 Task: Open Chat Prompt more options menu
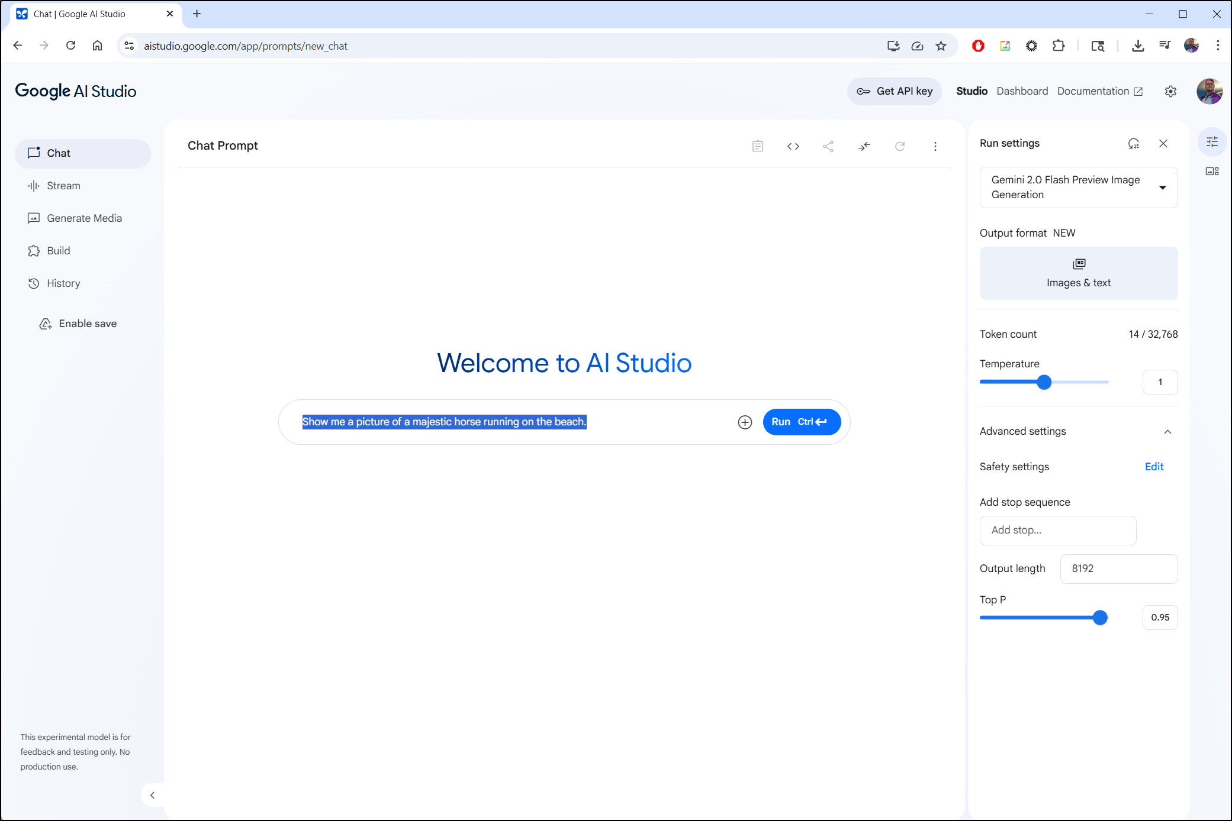click(x=935, y=146)
